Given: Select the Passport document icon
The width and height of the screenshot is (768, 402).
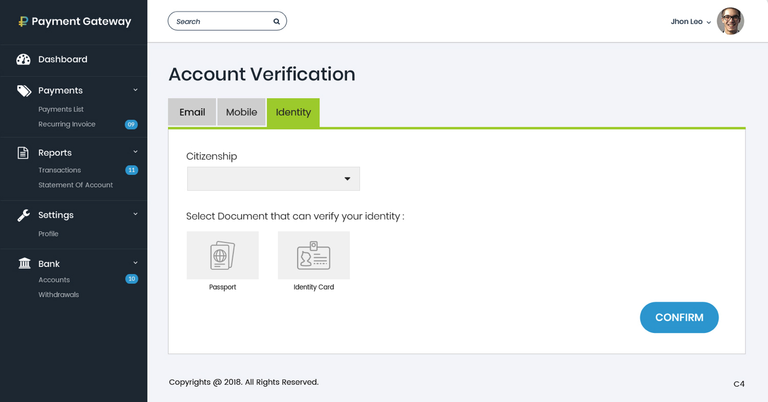Looking at the screenshot, I should [x=223, y=255].
